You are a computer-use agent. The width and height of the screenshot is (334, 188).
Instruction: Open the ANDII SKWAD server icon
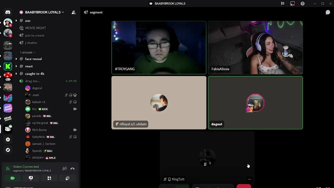click(8, 108)
